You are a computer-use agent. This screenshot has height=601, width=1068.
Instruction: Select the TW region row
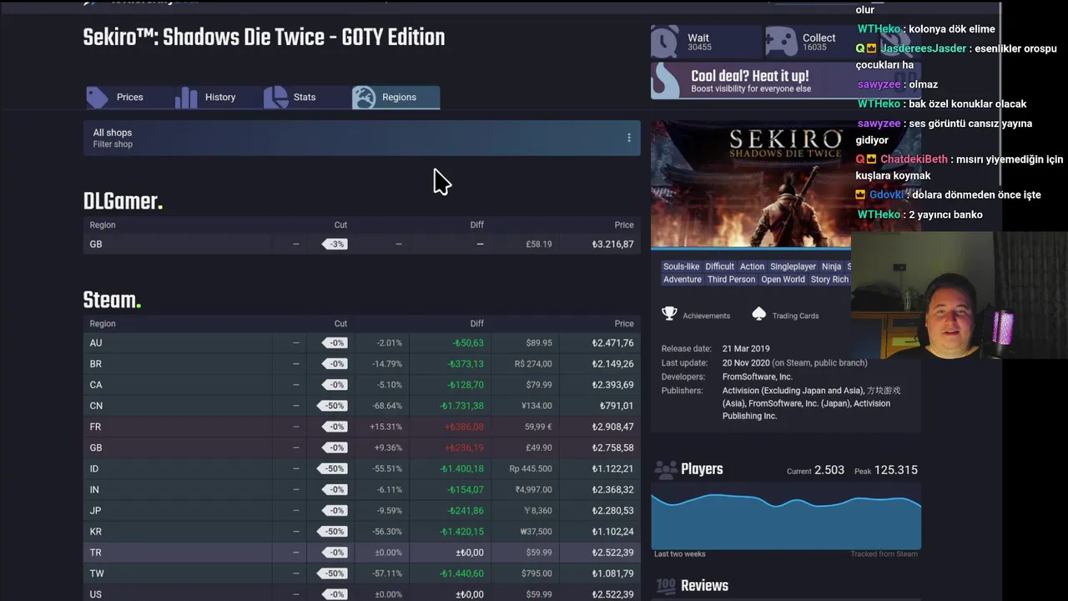361,573
